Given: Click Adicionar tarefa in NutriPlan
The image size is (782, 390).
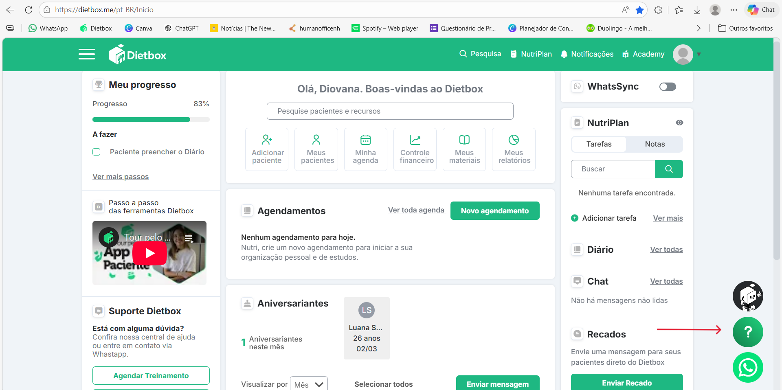Looking at the screenshot, I should pos(604,218).
